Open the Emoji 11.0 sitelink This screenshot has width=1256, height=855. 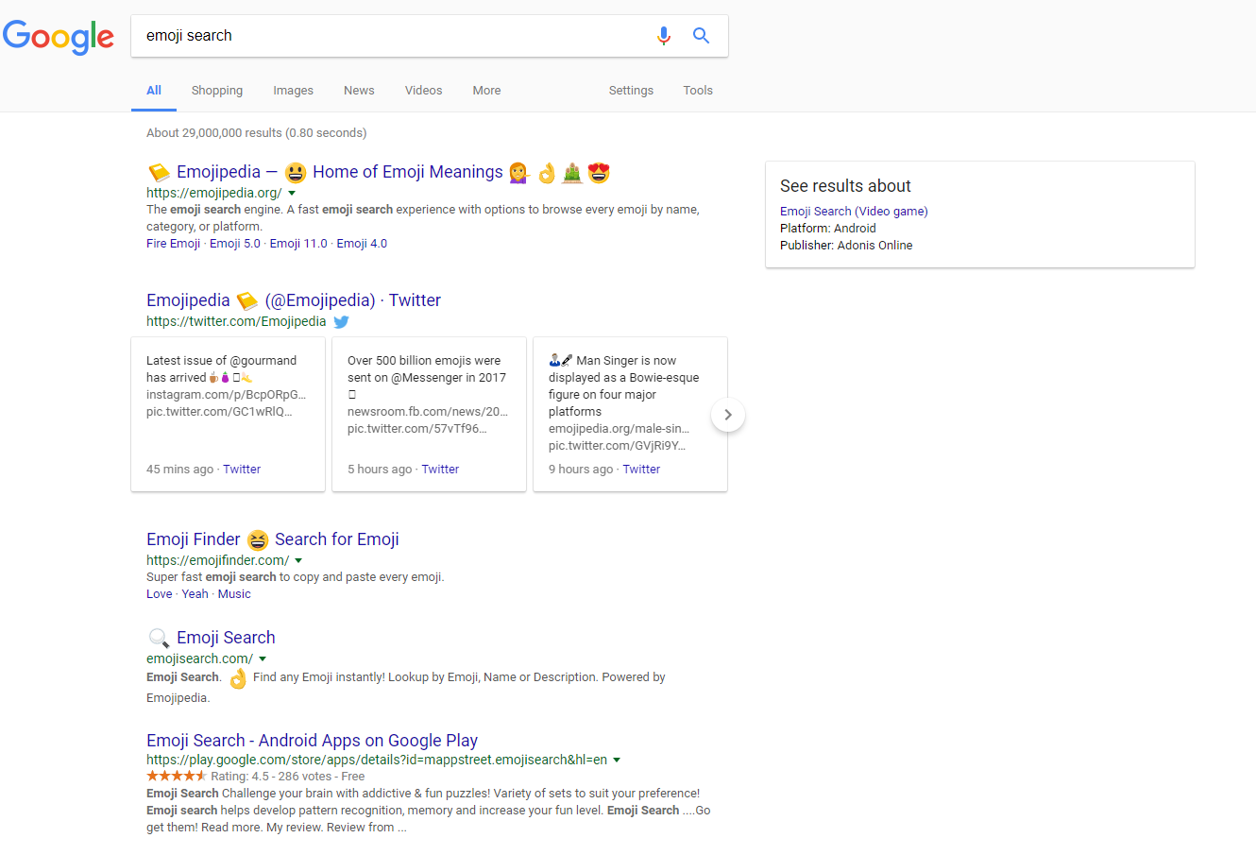click(x=298, y=244)
